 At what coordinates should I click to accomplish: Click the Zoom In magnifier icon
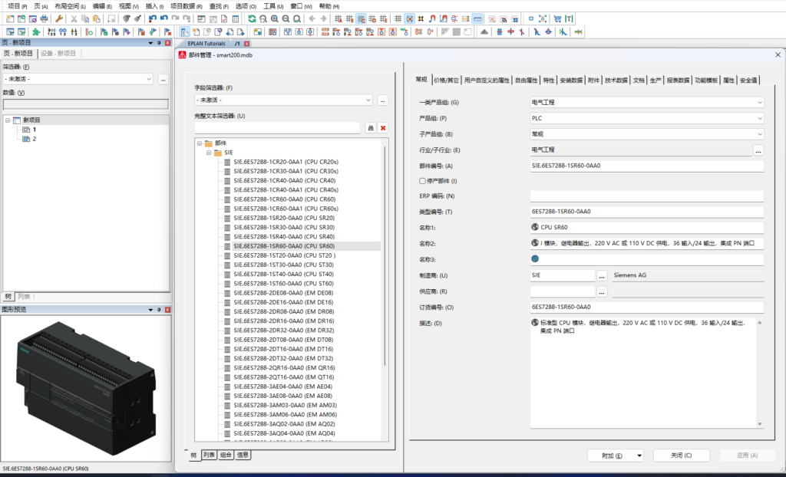[275, 19]
